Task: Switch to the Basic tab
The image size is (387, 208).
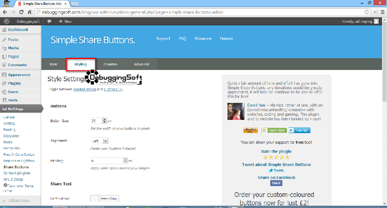Action: tap(53, 64)
